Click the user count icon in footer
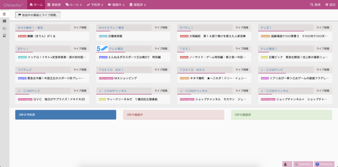The image size is (338, 167). point(287,164)
